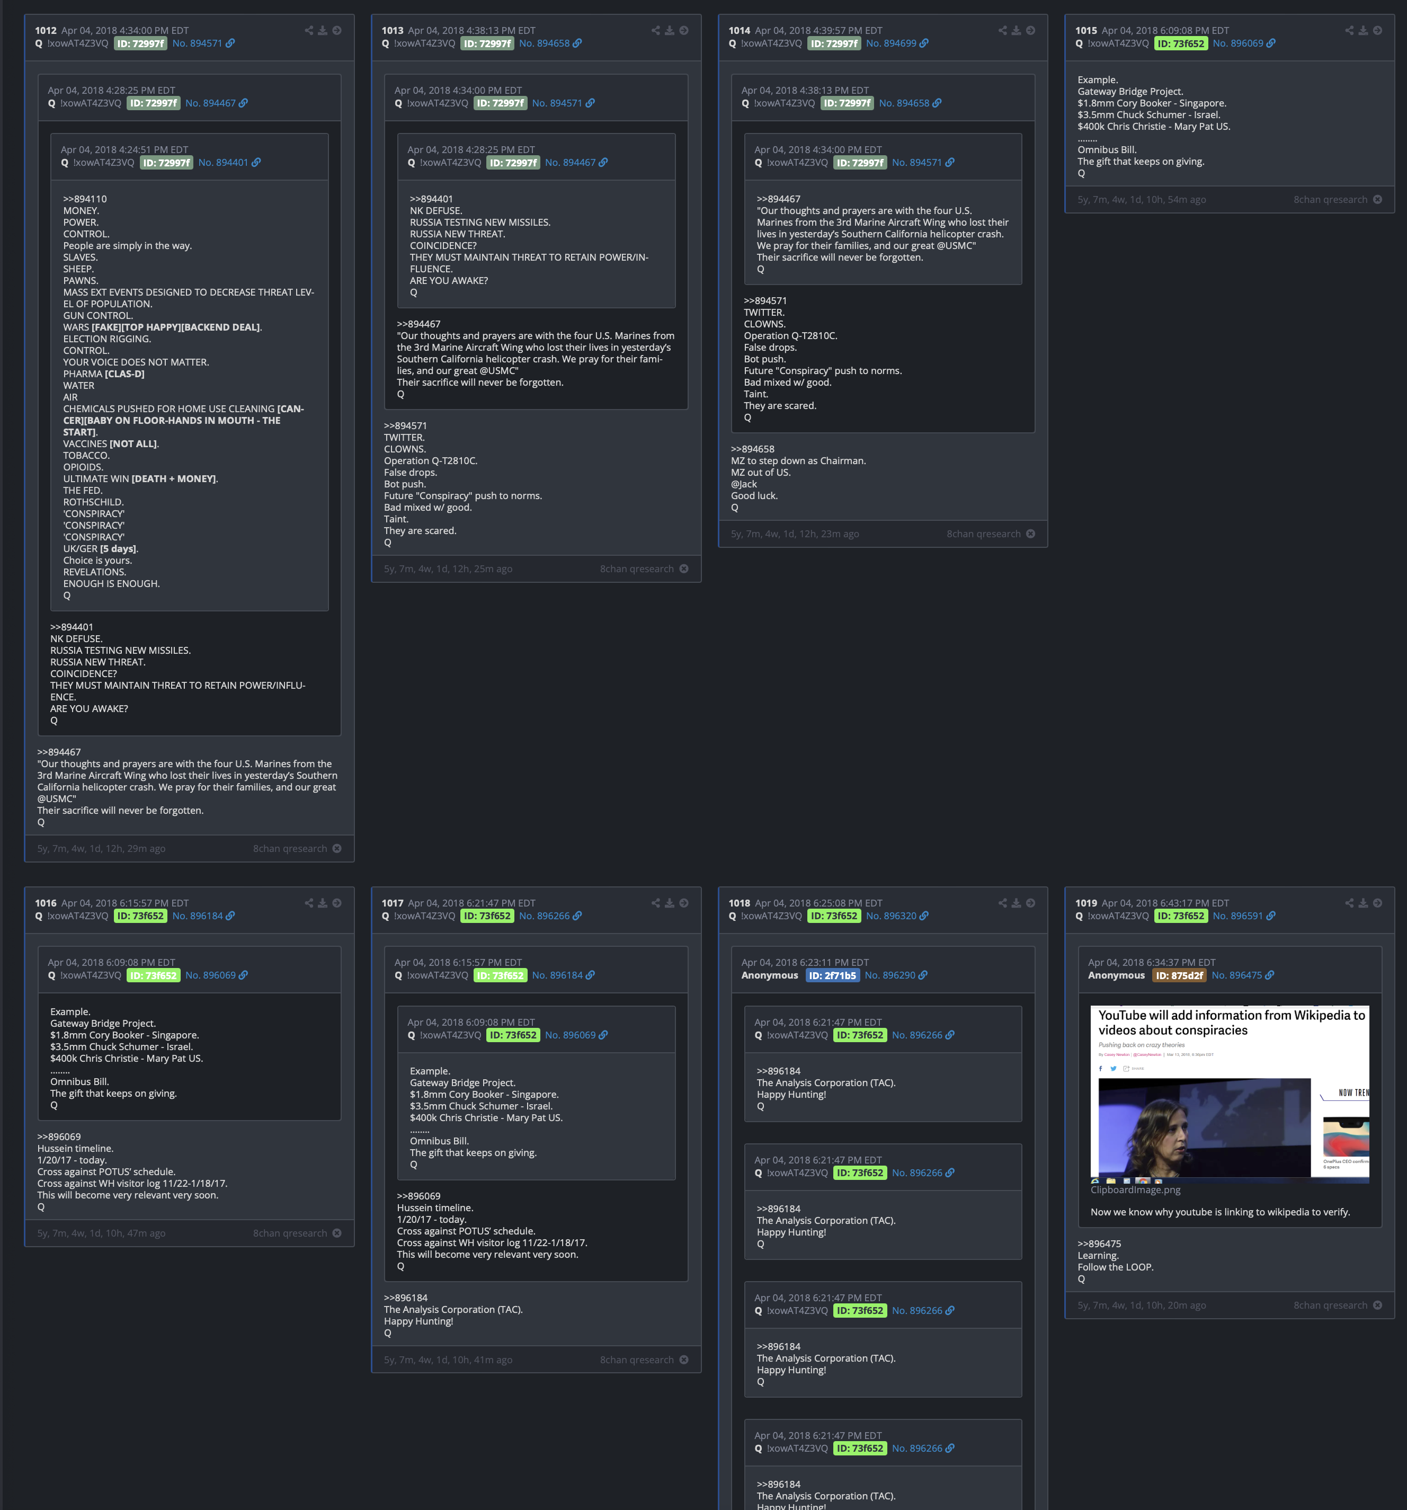Share post 1012 via share icon

coord(309,30)
